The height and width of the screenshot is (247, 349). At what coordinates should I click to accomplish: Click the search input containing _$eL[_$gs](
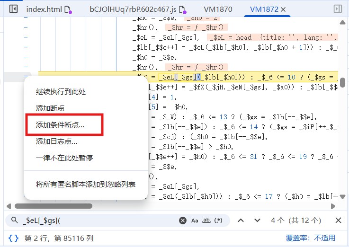point(99,221)
